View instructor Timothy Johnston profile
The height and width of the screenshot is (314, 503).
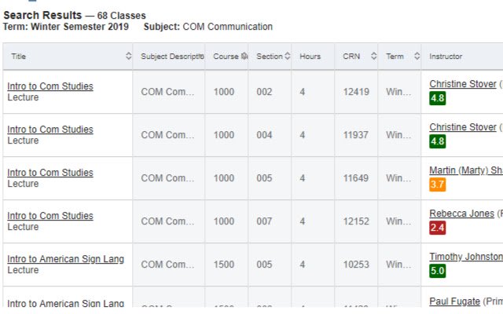[x=466, y=257]
